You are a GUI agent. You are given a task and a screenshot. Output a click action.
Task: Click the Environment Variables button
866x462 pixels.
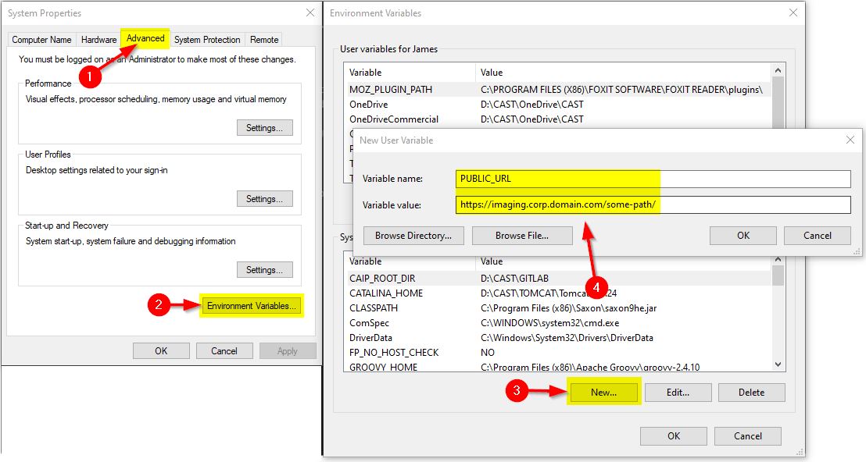[x=251, y=306]
